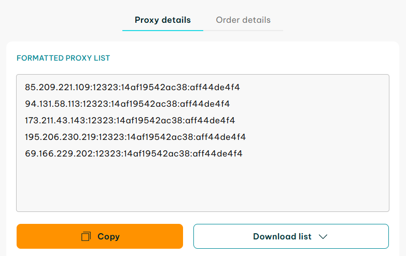This screenshot has width=406, height=256.
Task: Open the Download list dropdown button
Action: pyautogui.click(x=291, y=236)
